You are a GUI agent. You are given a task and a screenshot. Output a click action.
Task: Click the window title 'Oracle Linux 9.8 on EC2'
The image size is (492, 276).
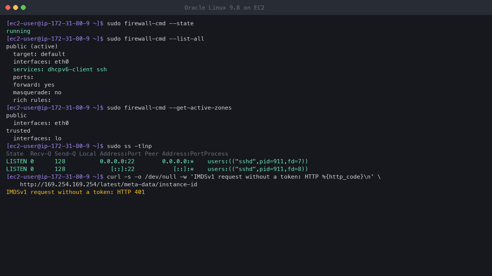[x=224, y=8]
